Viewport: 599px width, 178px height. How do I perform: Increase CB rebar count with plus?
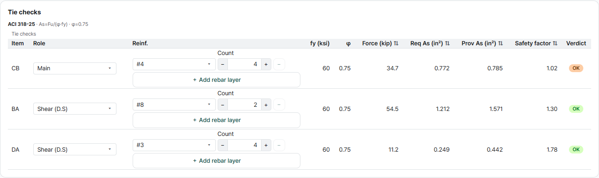pyautogui.click(x=266, y=64)
